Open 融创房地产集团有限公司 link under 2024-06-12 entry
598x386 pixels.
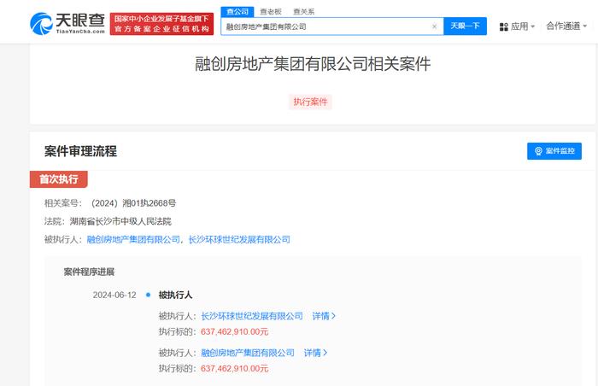[248, 353]
